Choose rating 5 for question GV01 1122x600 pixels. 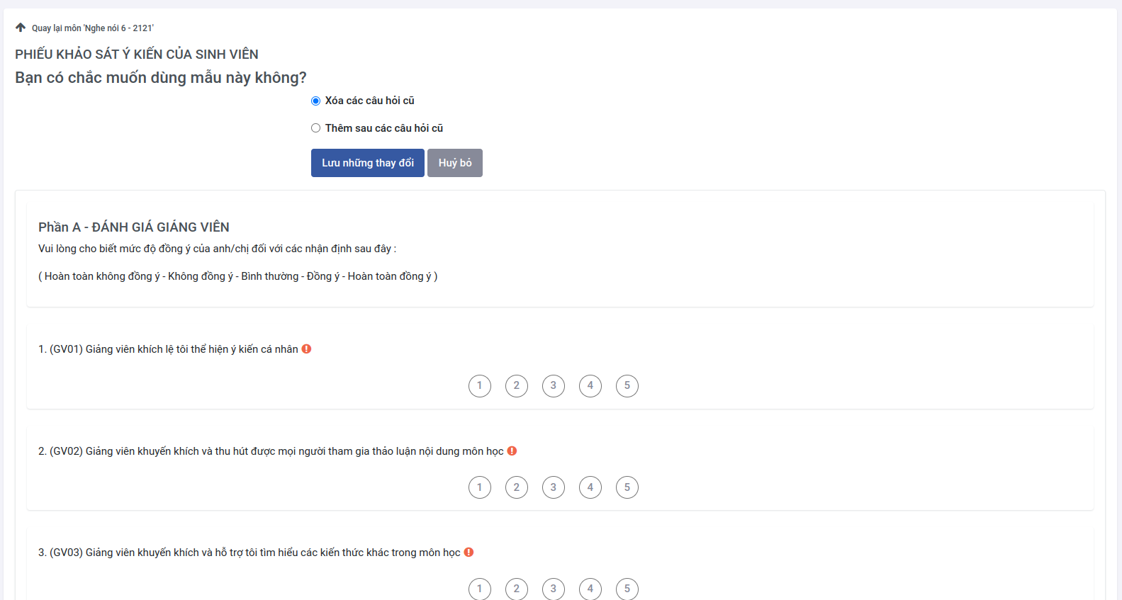click(627, 385)
